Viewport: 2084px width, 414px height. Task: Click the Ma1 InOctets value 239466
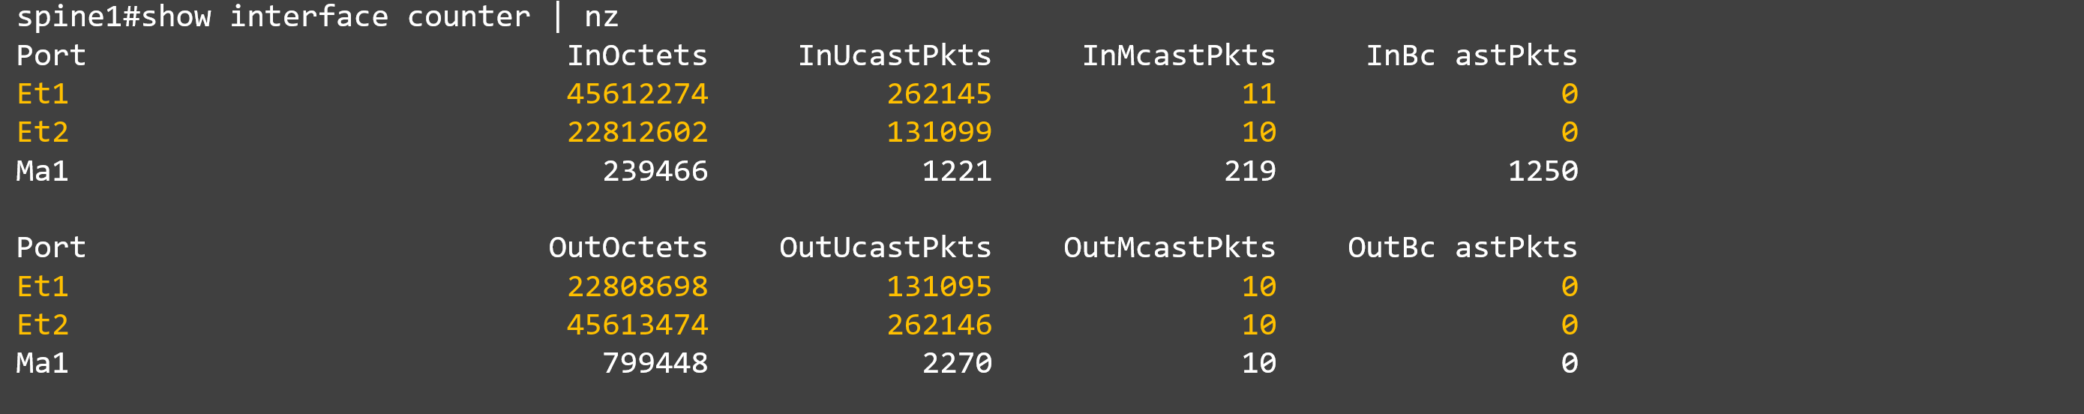point(655,172)
